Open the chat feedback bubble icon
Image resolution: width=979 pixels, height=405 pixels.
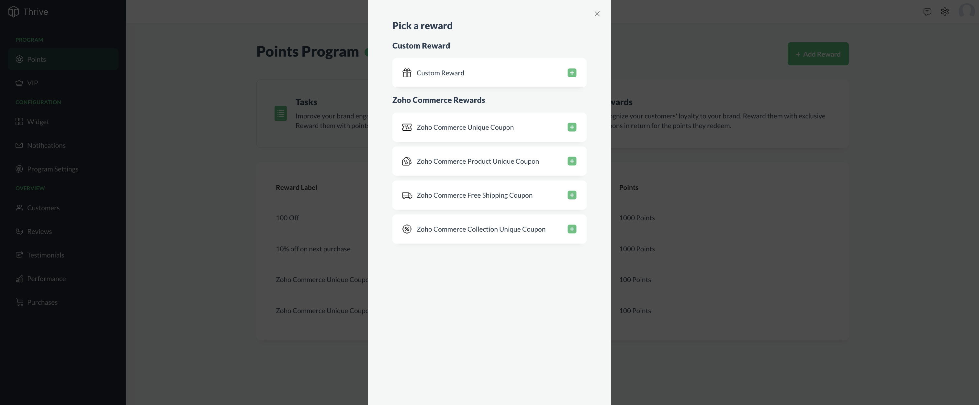click(x=927, y=11)
